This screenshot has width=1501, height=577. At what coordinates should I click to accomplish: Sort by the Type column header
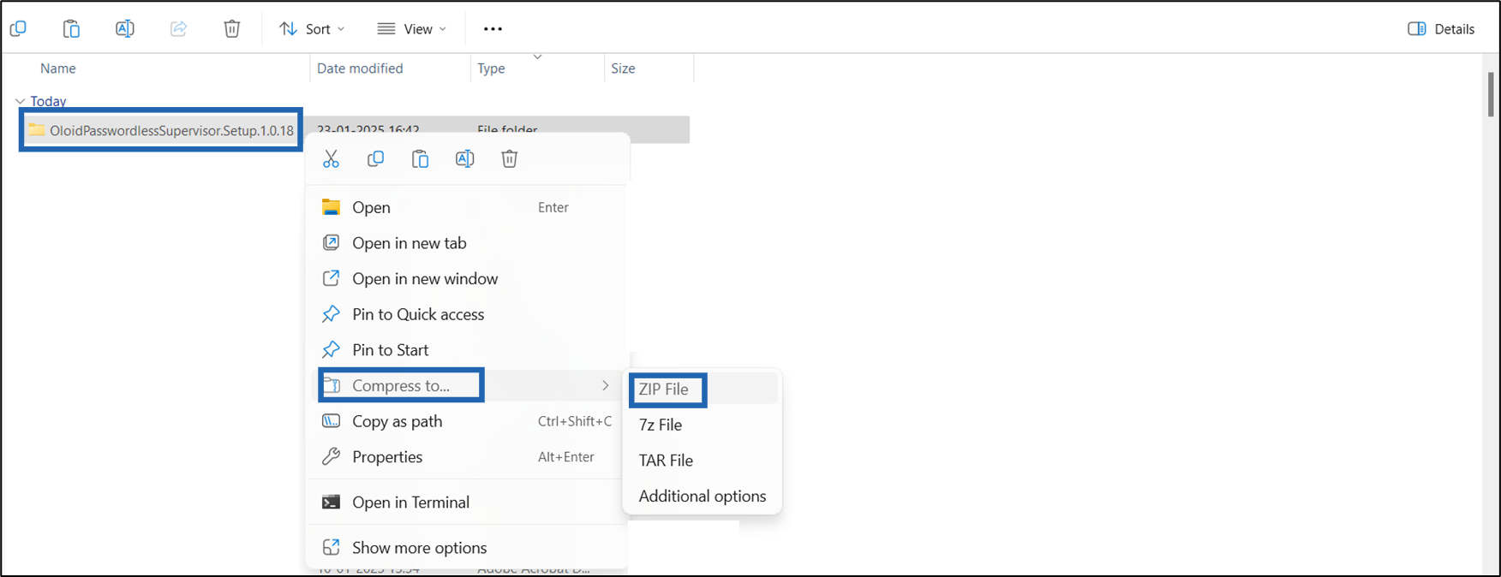click(491, 68)
